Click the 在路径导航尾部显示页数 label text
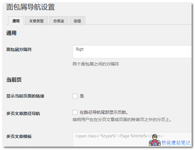Image resolution: width=195 pixels, height=150 pixels. pos(104,112)
